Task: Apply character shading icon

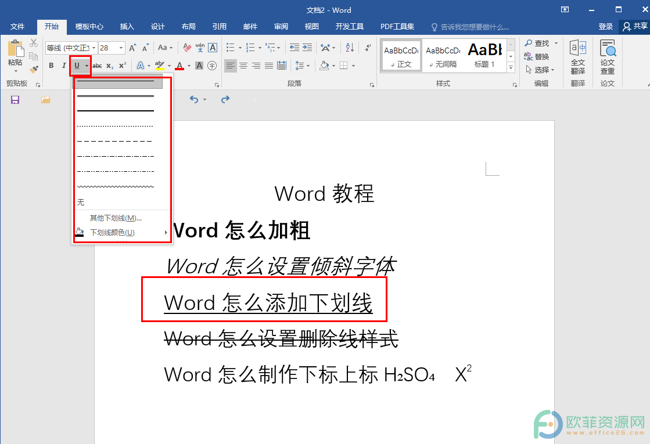Action: 199,66
